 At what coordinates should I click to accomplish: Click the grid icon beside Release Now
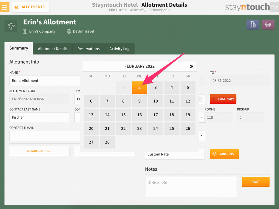(x=201, y=99)
